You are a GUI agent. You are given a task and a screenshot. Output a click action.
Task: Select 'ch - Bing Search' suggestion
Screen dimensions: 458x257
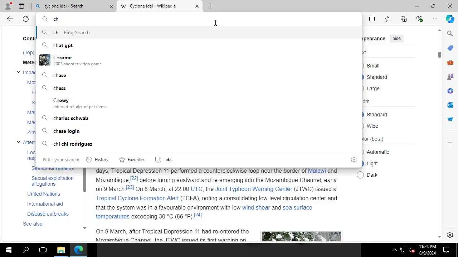coord(199,32)
